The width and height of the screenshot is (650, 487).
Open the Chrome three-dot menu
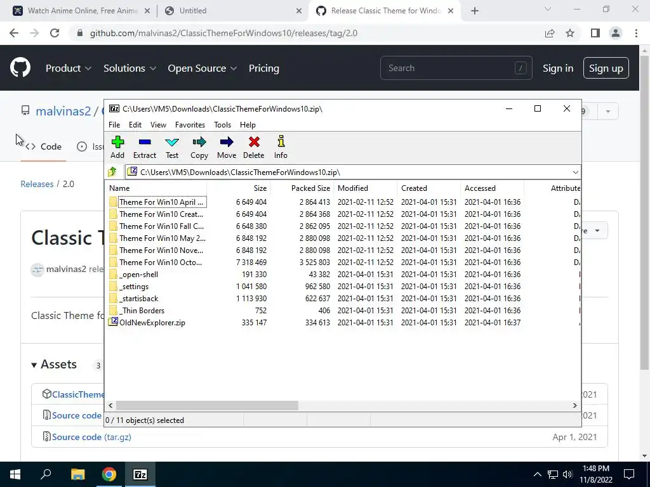pos(636,33)
